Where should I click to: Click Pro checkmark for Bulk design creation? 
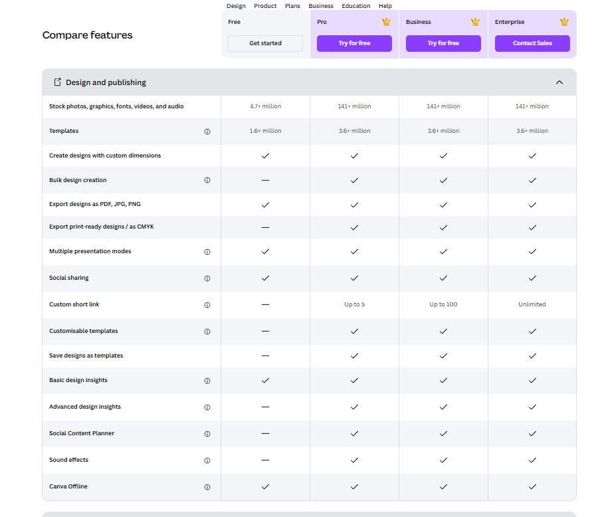(x=354, y=180)
